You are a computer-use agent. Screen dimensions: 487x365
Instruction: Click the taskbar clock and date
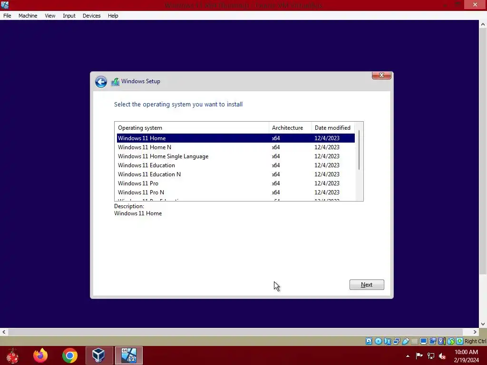[x=466, y=355]
